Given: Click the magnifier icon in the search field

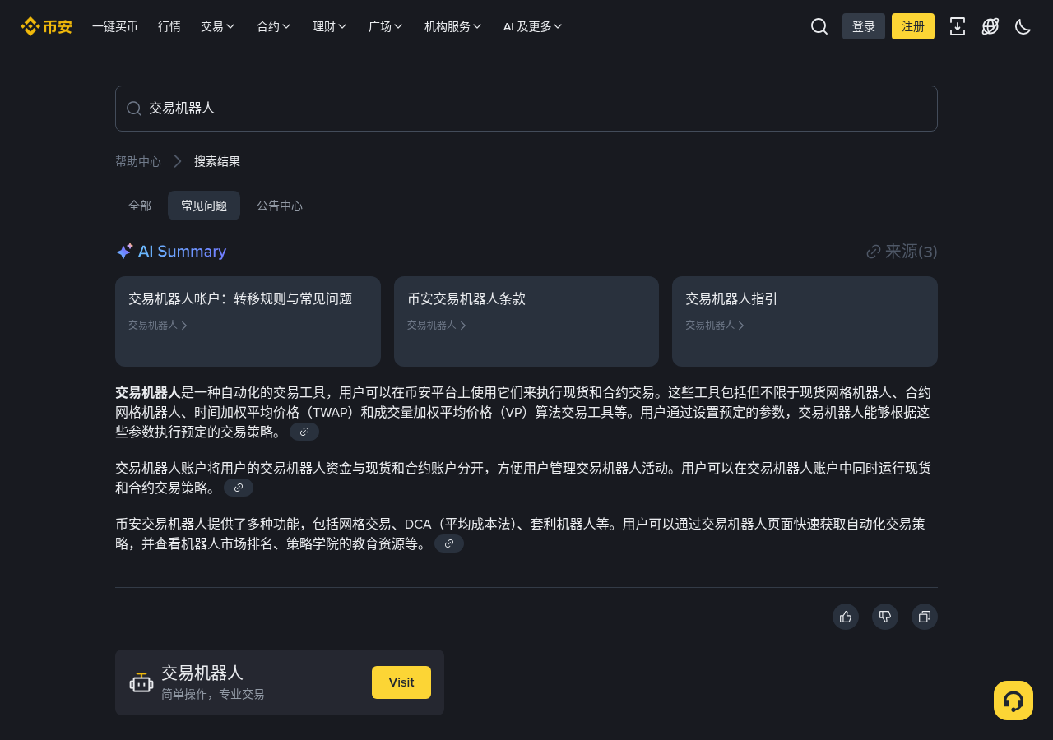Looking at the screenshot, I should click(134, 109).
